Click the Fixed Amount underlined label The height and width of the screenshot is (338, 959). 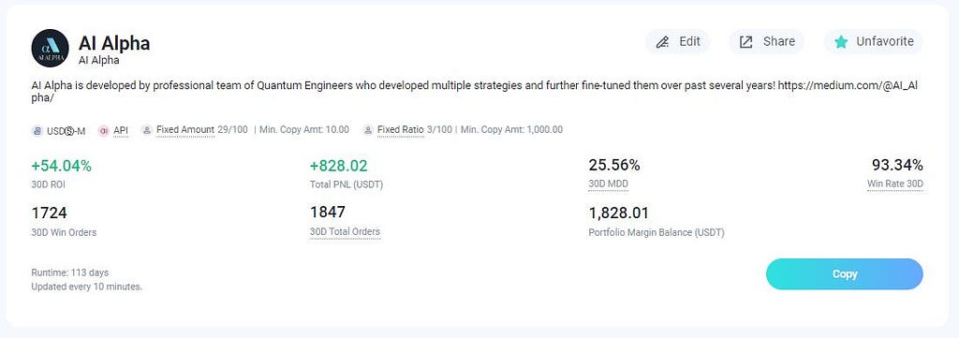[185, 129]
